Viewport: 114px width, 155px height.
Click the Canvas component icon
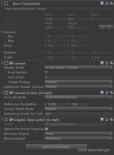tap(6, 63)
